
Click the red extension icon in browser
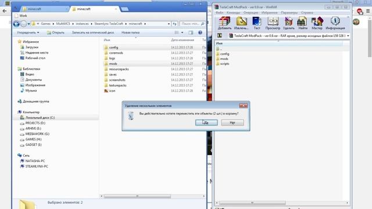(x=360, y=11)
